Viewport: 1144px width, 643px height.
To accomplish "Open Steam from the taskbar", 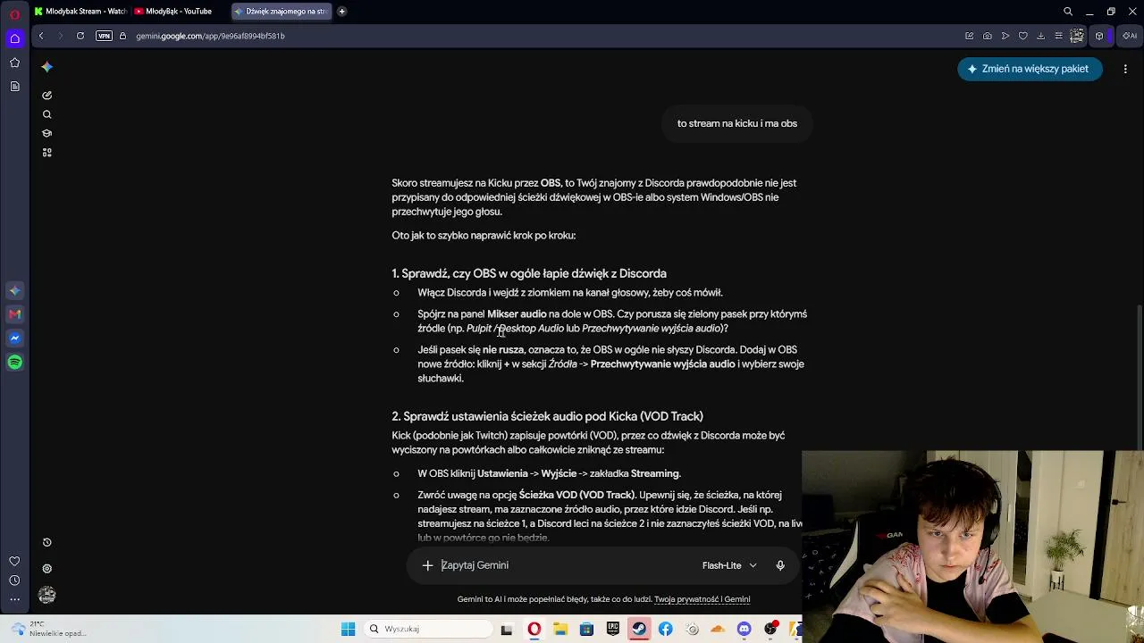I will click(x=639, y=629).
